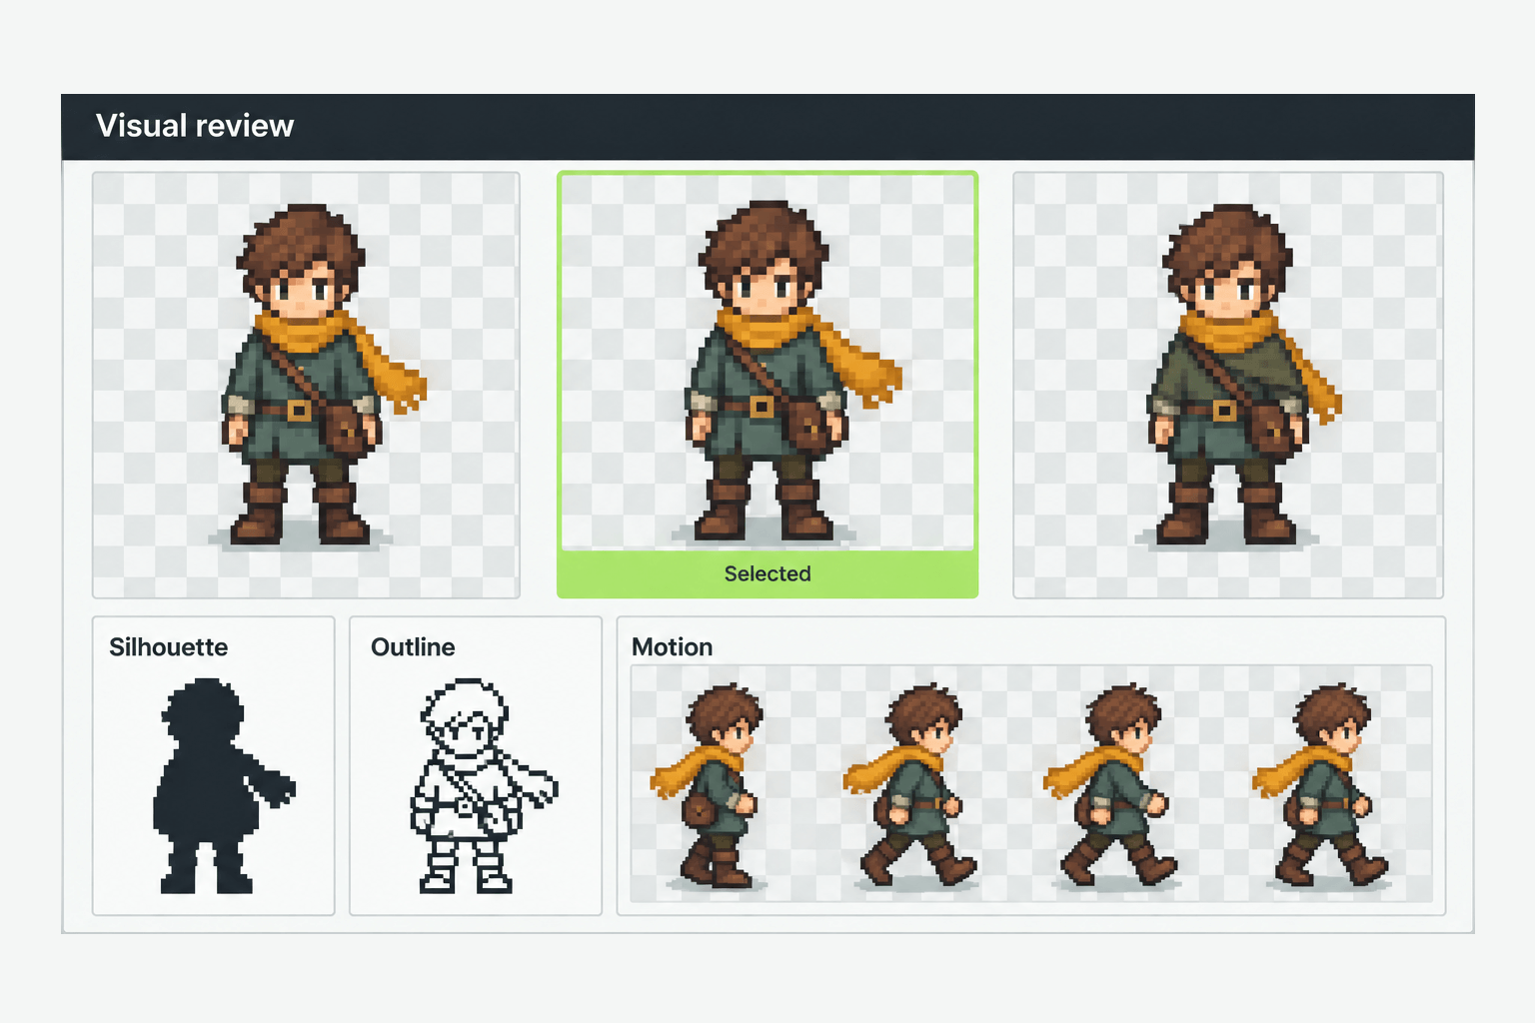Click the "Visual review" header title
This screenshot has height=1023, width=1535.
(195, 126)
